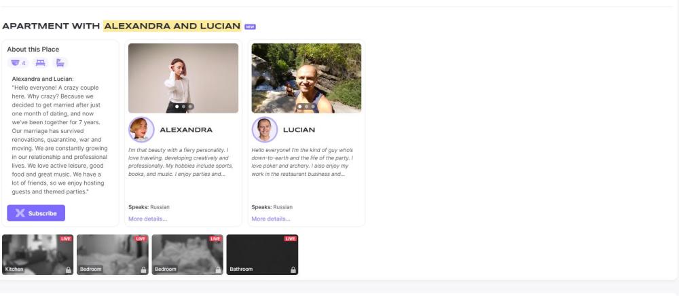The height and width of the screenshot is (296, 679).
Task: Expand More details under Lucian's profile
Action: pyautogui.click(x=271, y=219)
